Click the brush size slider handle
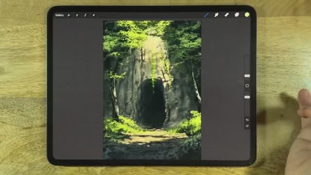The height and width of the screenshot is (175, 311). [247, 76]
